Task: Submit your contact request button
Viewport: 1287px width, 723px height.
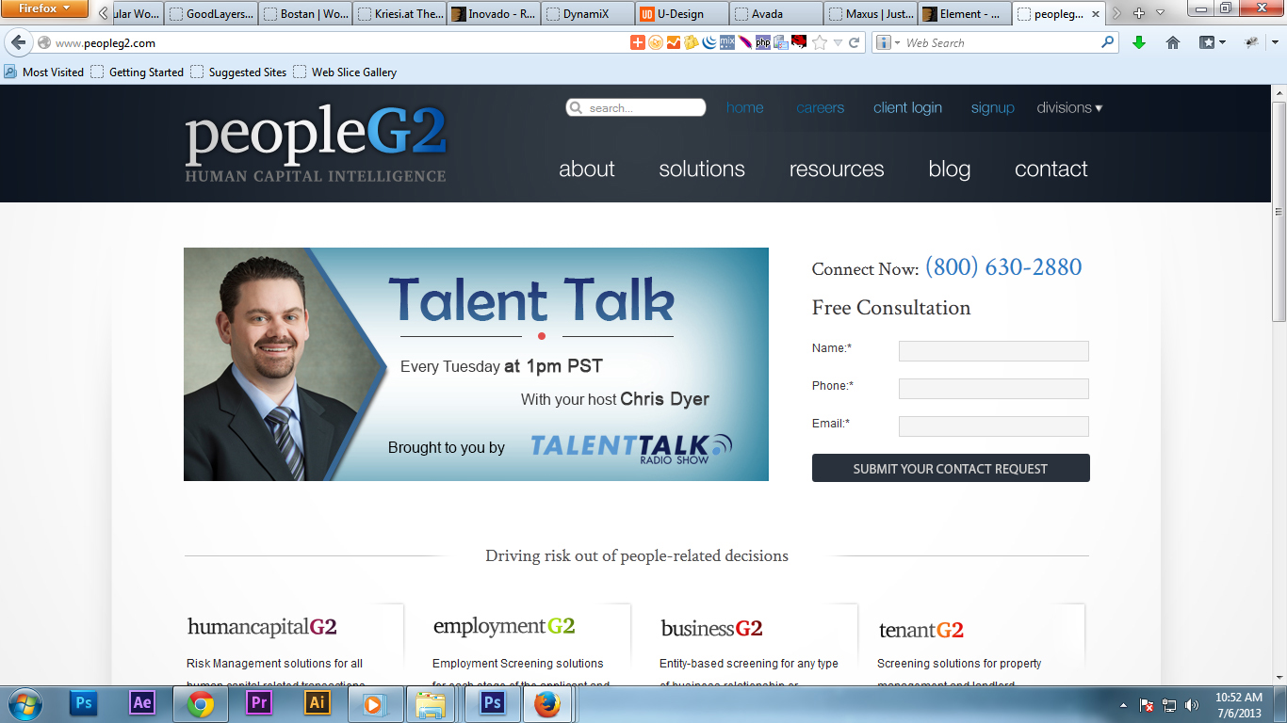Action: pyautogui.click(x=951, y=468)
